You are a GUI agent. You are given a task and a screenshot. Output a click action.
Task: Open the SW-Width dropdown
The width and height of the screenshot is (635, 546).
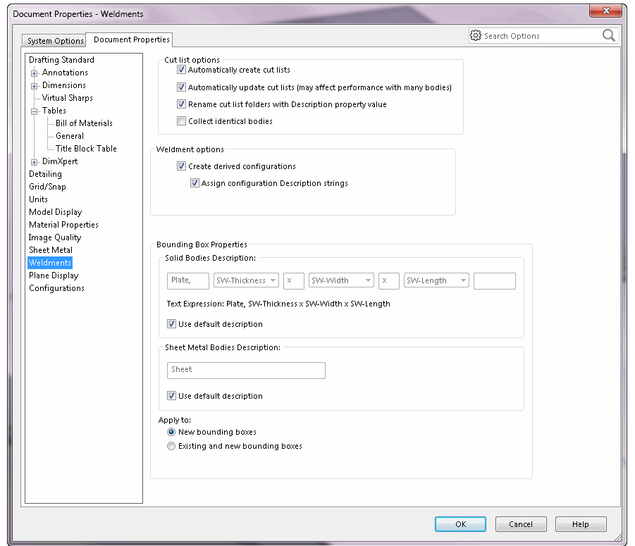point(341,280)
